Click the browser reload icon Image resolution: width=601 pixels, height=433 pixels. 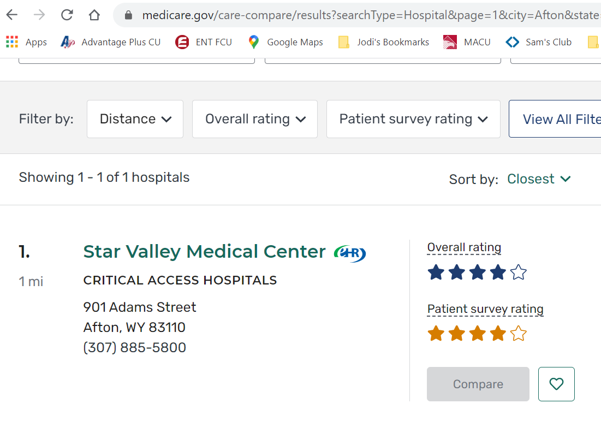tap(67, 15)
